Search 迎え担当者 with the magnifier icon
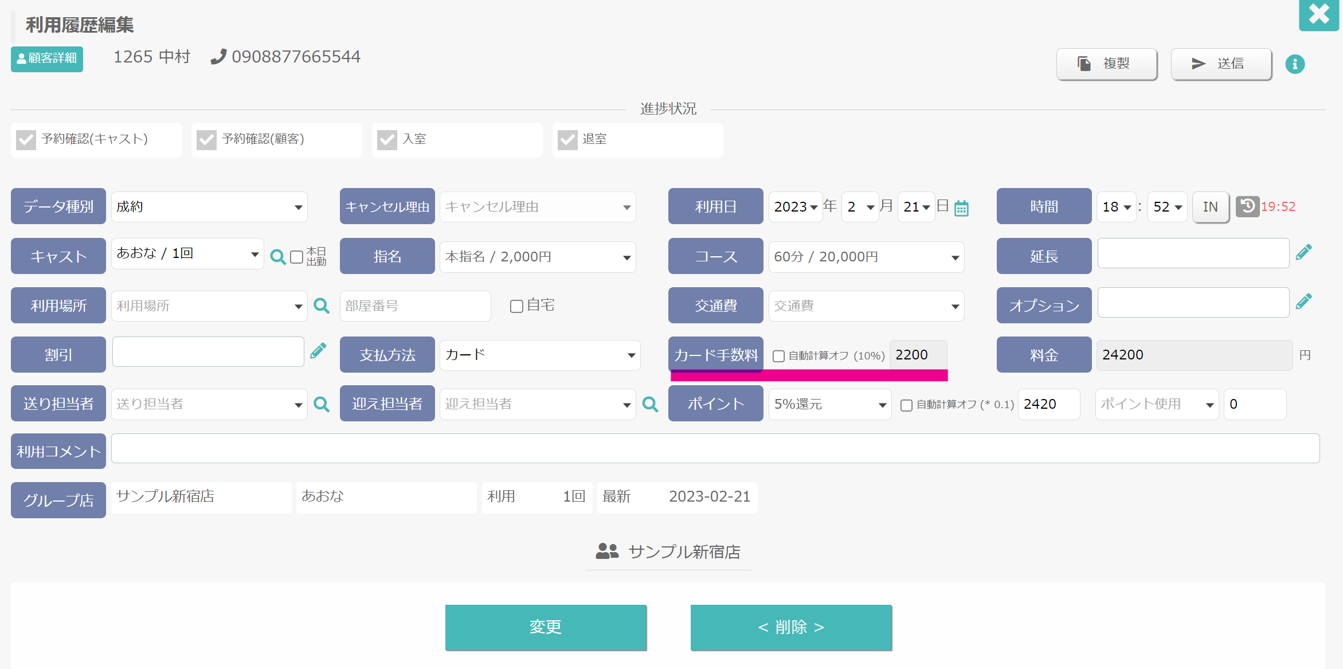 650,404
